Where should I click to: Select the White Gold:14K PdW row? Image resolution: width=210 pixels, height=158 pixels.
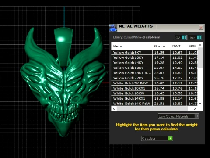[x=154, y=104]
